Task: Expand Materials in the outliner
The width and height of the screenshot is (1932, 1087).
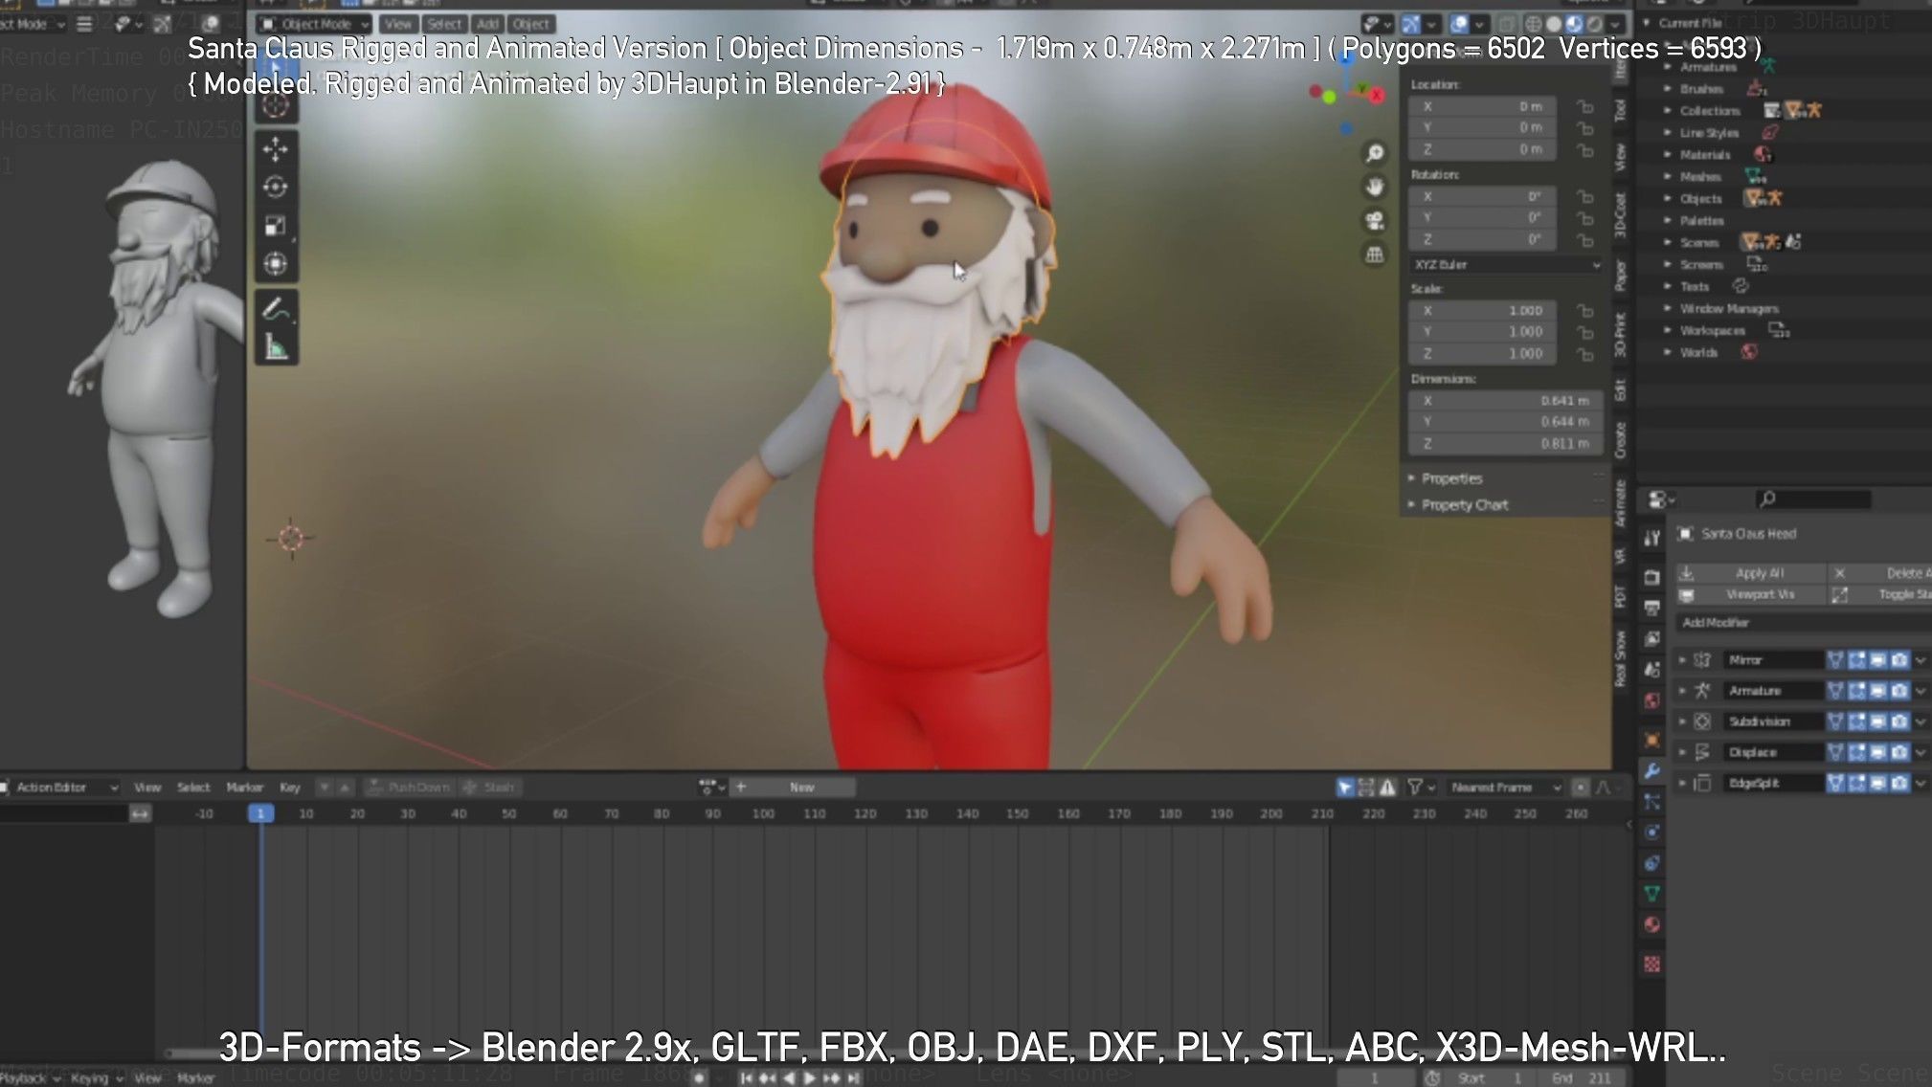Action: point(1668,155)
